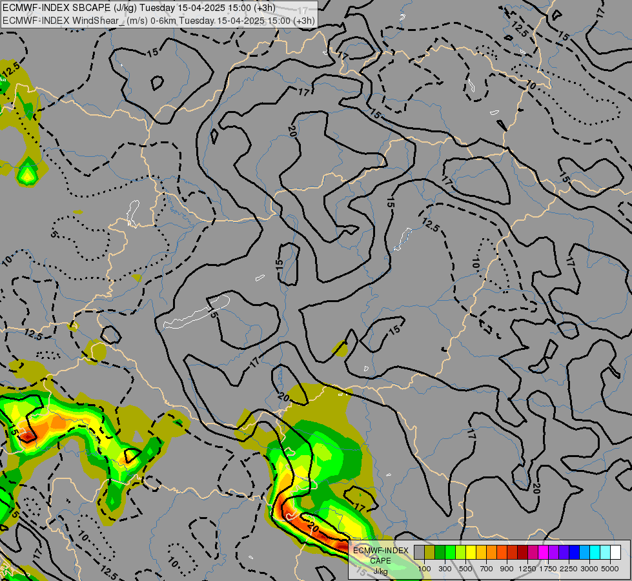Click the legend value 500
This screenshot has width=632, height=581.
465,569
